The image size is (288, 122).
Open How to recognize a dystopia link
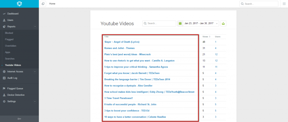point(128,85)
